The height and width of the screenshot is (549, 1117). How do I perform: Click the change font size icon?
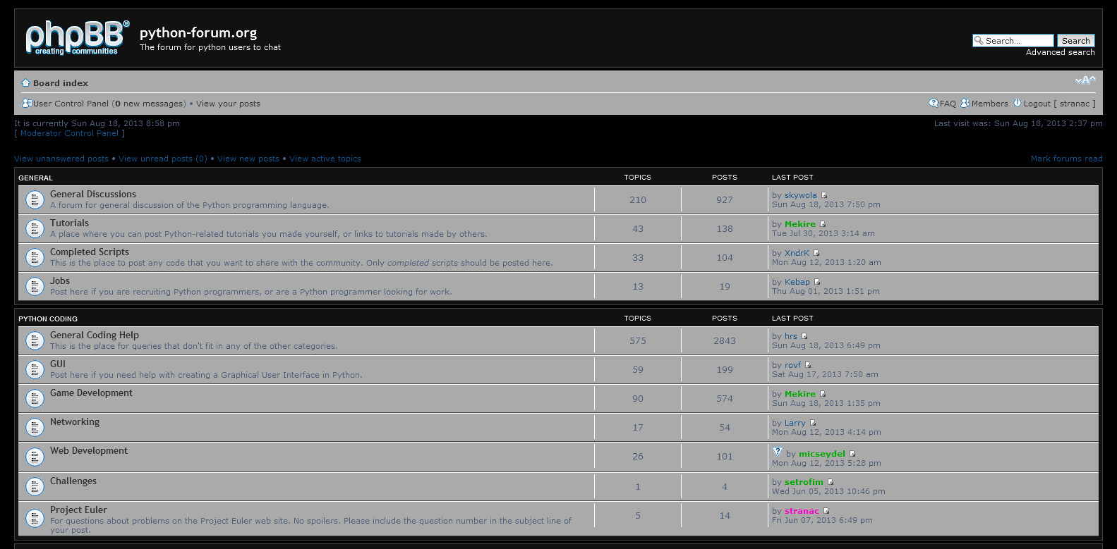click(1085, 80)
